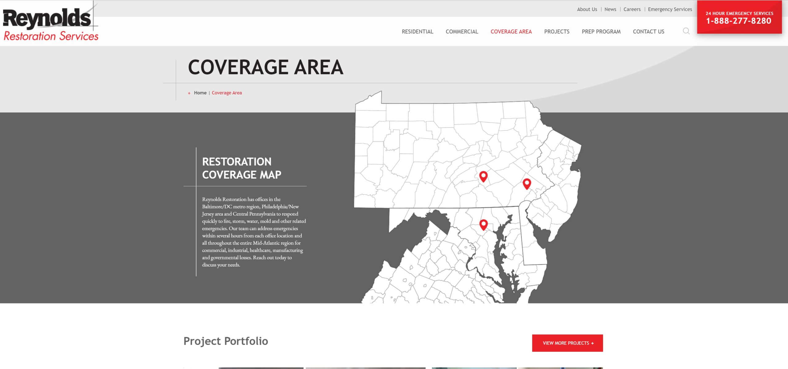Call the 24 hour emergency number button
The height and width of the screenshot is (369, 788).
739,17
